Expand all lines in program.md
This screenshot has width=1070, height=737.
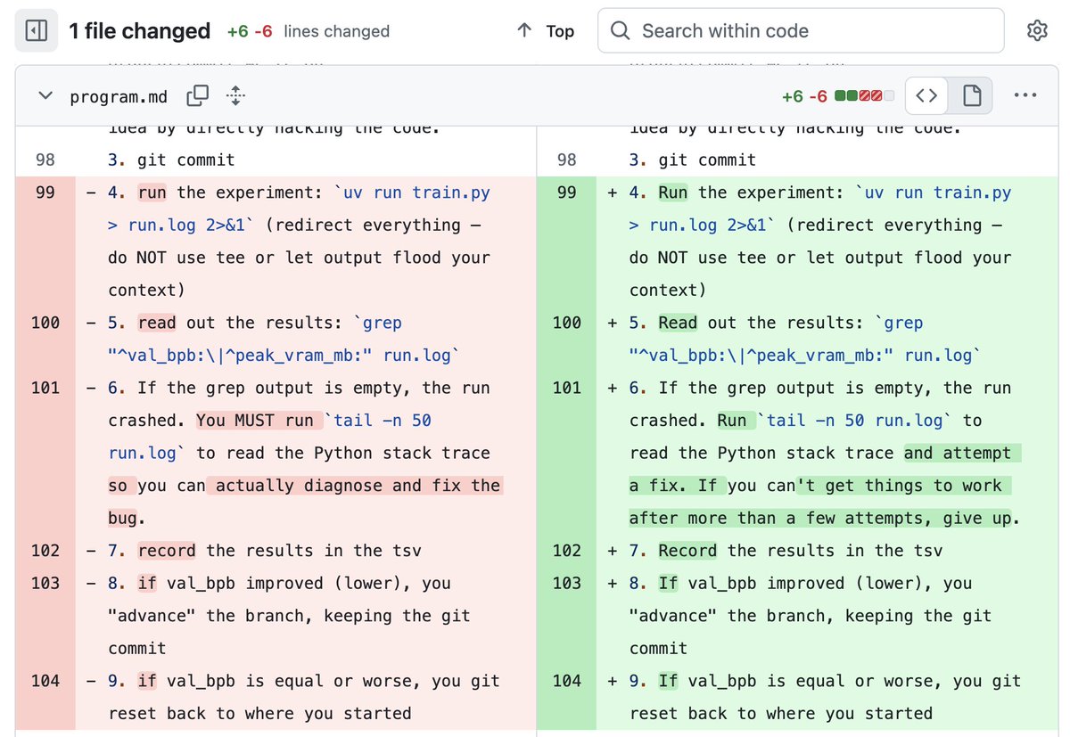click(235, 95)
